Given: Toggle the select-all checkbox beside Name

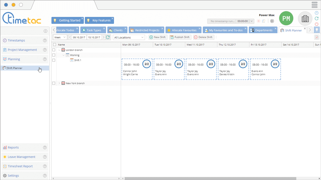Looking at the screenshot, I should point(54,44).
